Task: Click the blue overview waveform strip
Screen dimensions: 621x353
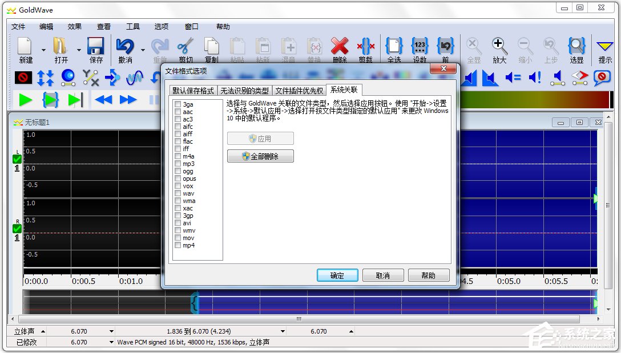Action: tap(397, 302)
